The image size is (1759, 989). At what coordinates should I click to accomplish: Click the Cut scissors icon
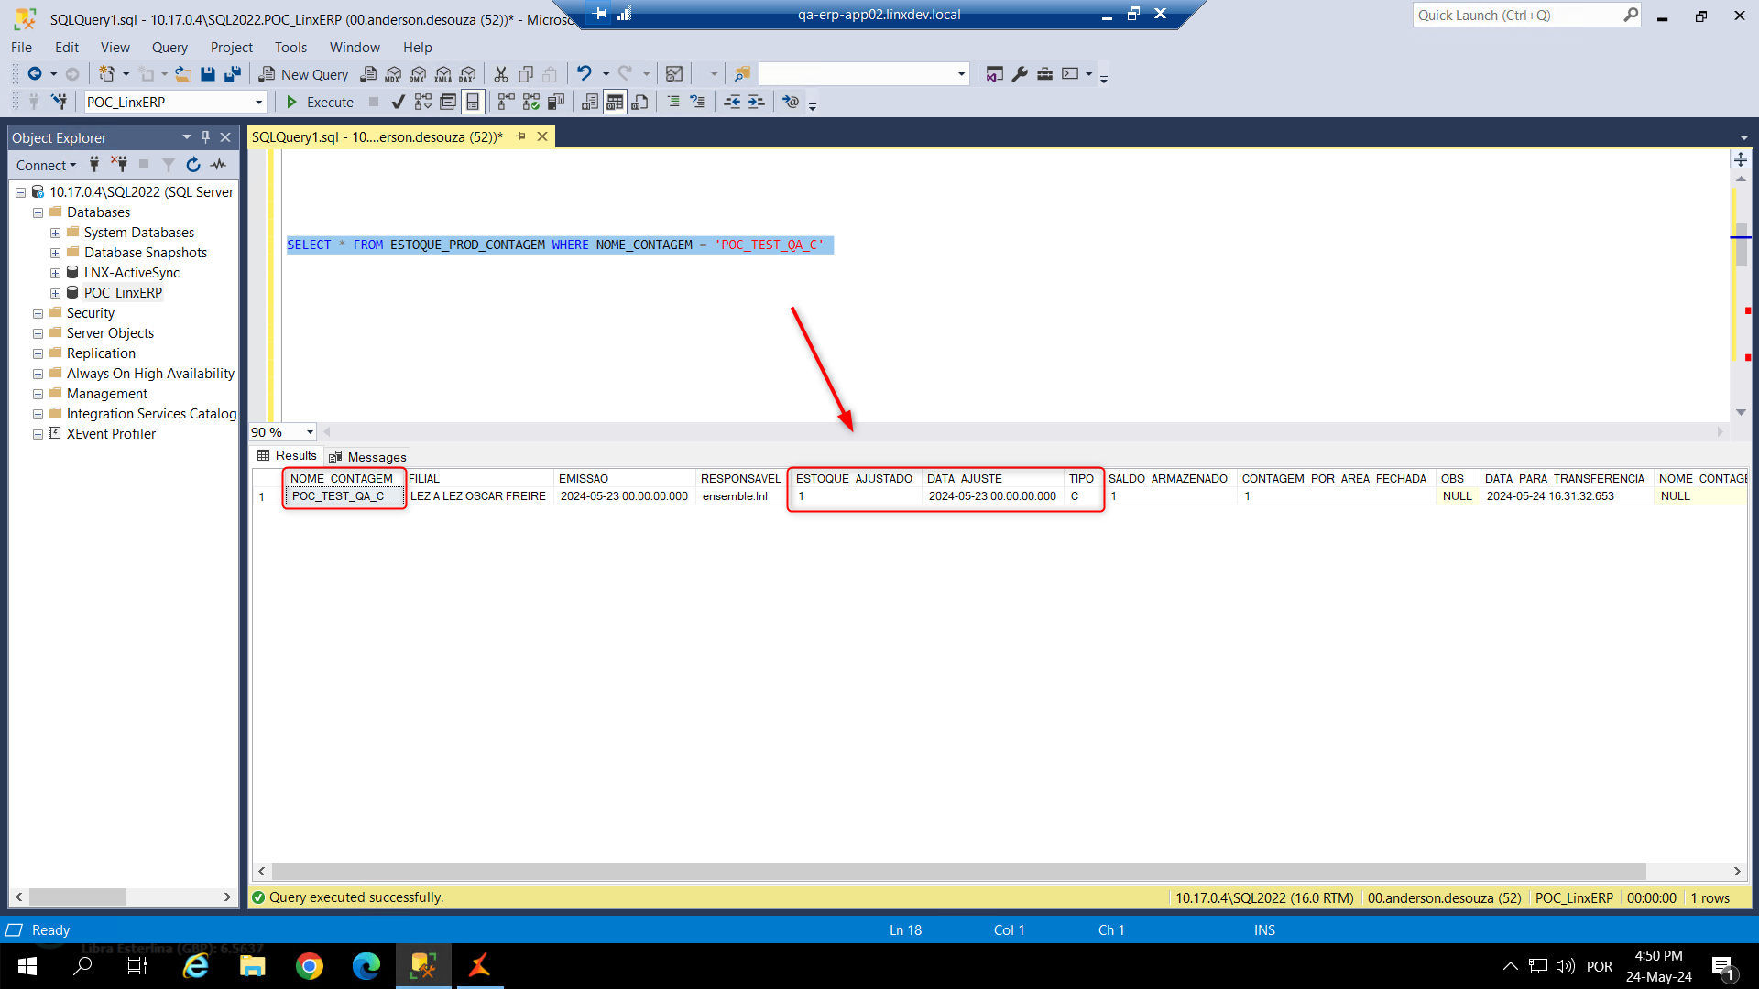point(501,74)
